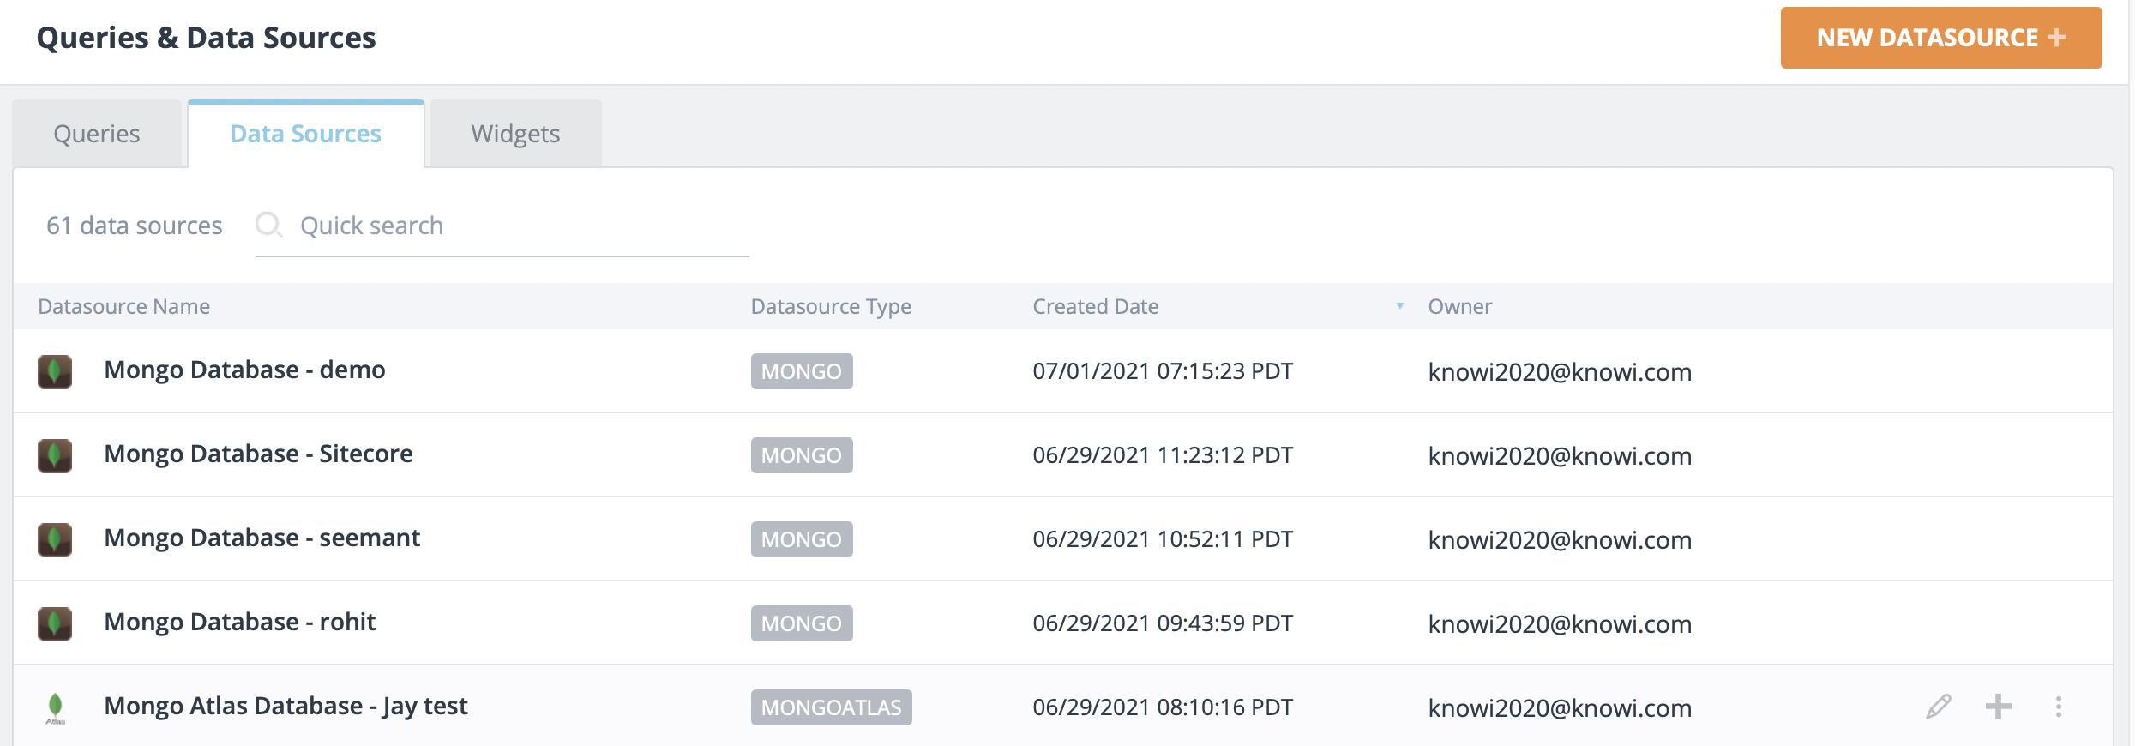Click the Mongo Database - rohit icon
The image size is (2135, 746).
tap(55, 623)
